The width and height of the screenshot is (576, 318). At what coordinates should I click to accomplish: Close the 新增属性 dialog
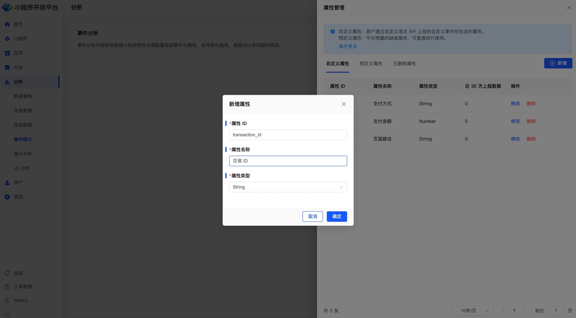(344, 104)
